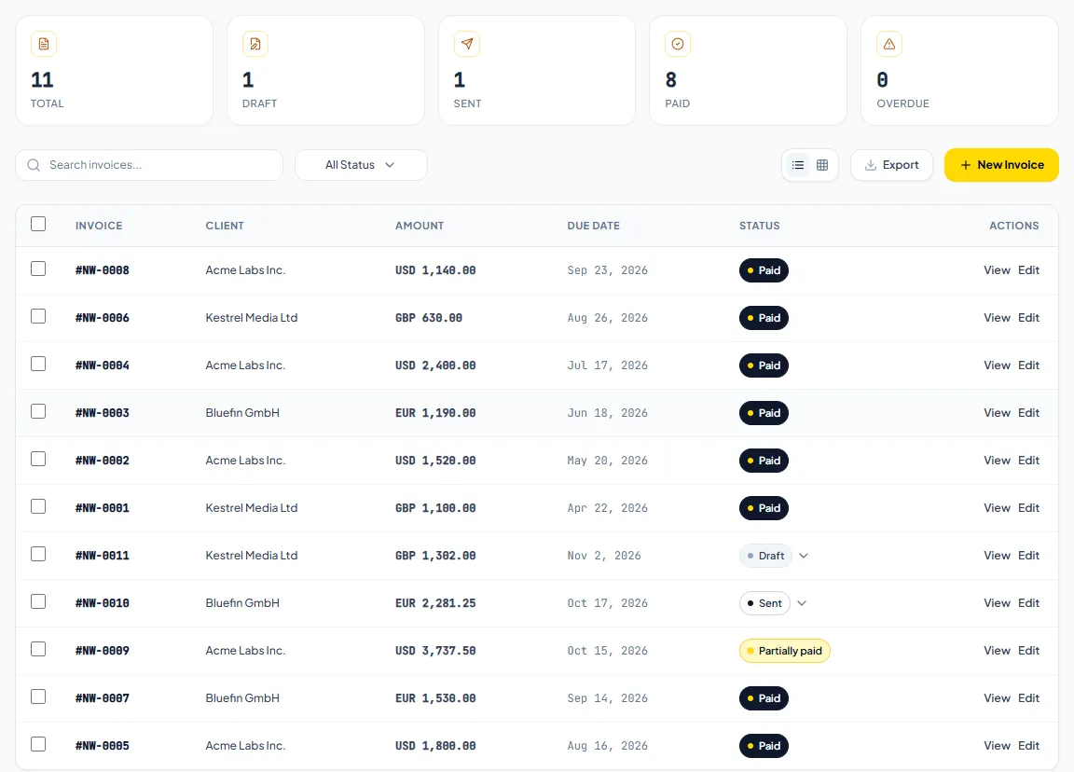Expand status options for Draft invoice #NW-0011
This screenshot has height=772, width=1074.
805,556
